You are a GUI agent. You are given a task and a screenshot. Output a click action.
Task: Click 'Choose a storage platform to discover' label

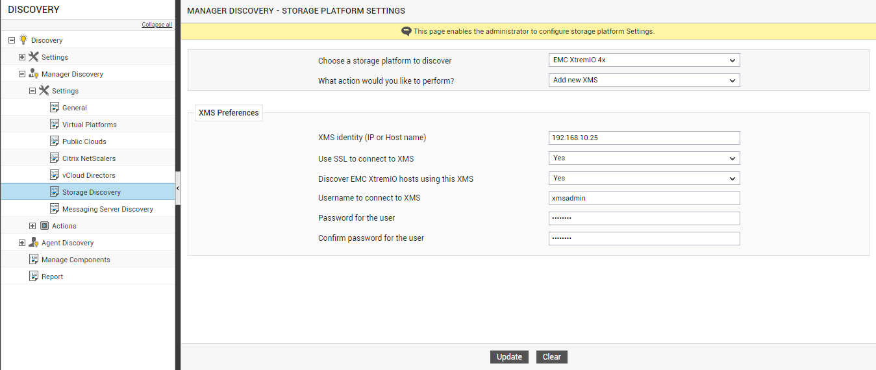(x=384, y=61)
